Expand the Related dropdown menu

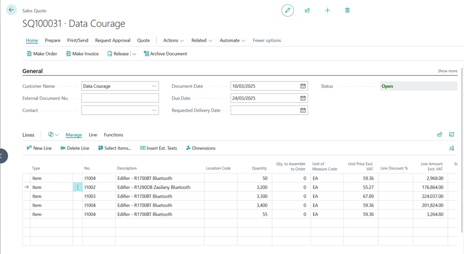pos(202,40)
